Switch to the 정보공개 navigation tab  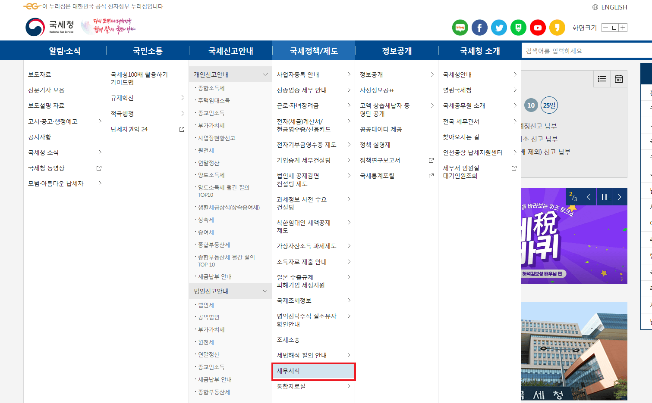pyautogui.click(x=396, y=50)
